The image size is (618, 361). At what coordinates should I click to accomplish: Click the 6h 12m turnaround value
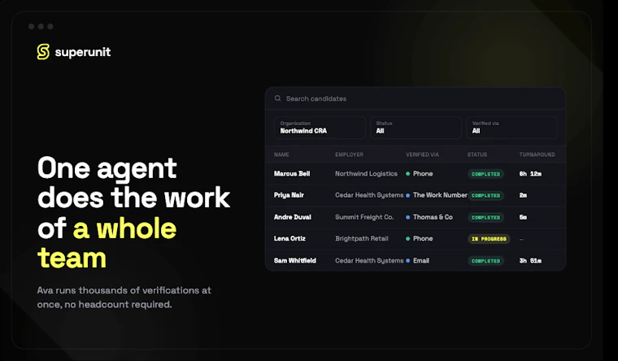(x=530, y=174)
